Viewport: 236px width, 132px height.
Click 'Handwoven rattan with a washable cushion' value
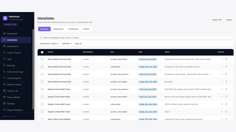pyautogui.click(x=182, y=67)
